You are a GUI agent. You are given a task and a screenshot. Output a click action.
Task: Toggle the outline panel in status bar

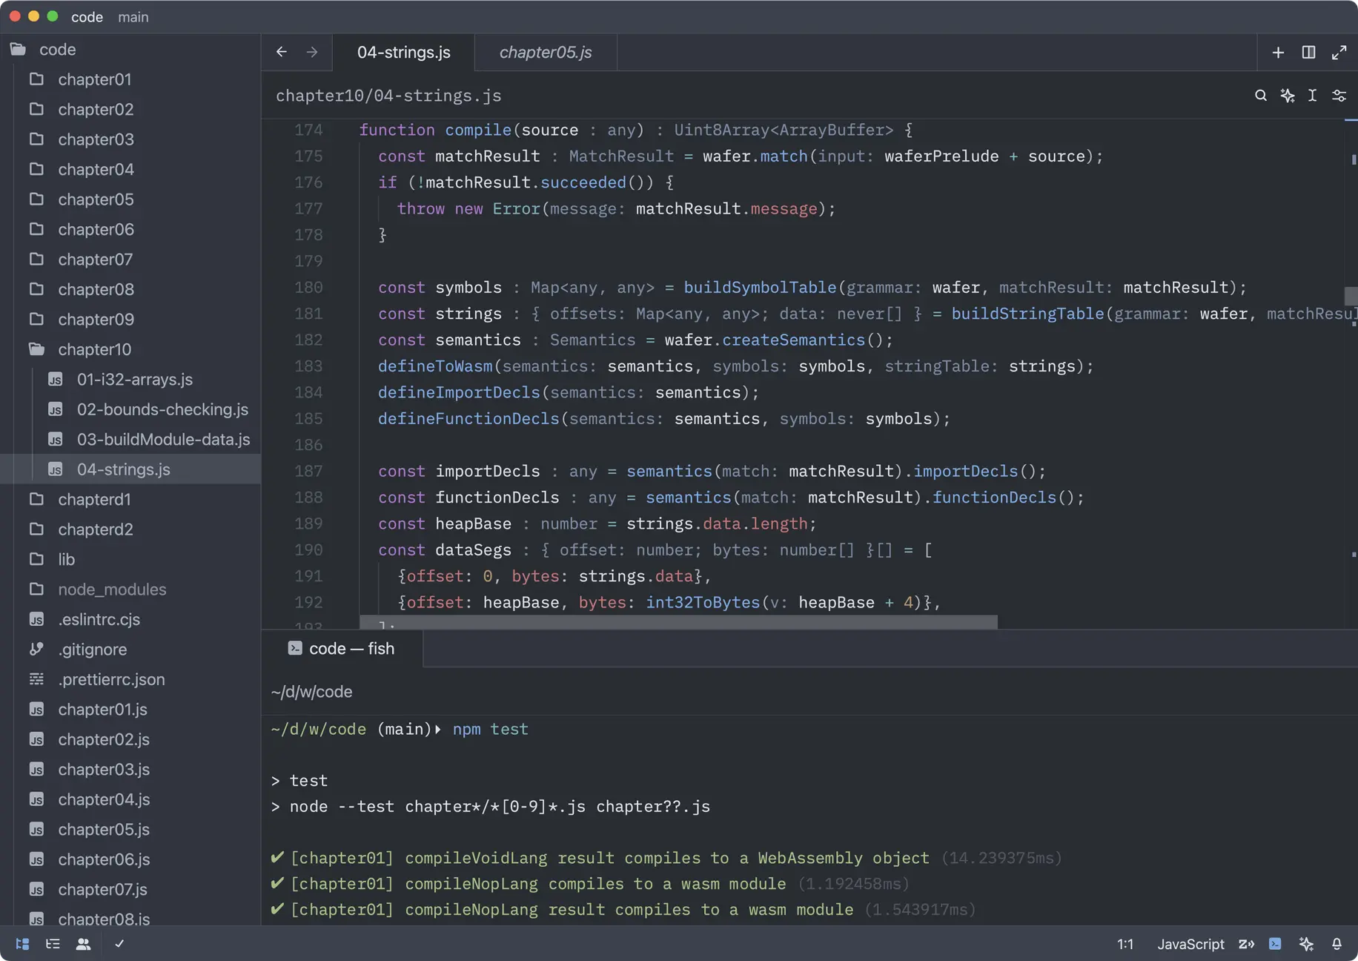click(x=53, y=944)
